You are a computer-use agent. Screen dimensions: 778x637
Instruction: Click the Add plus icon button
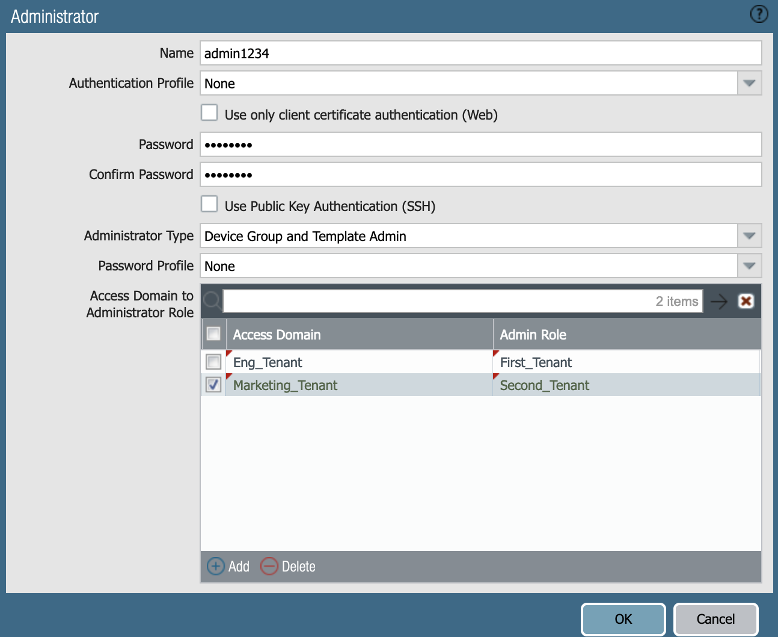pyautogui.click(x=228, y=566)
